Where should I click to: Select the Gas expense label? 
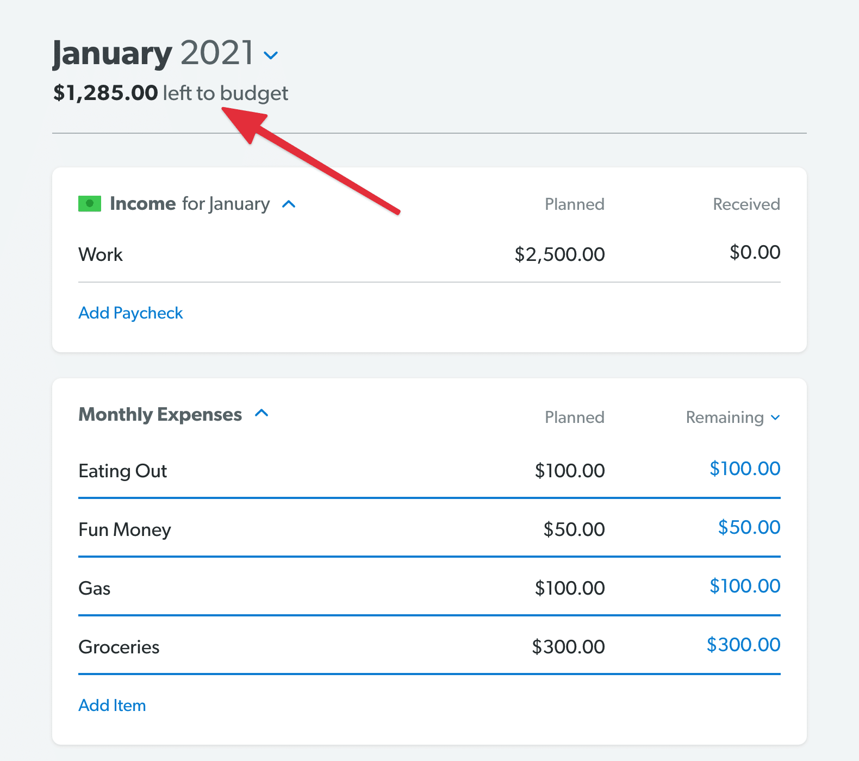coord(94,588)
